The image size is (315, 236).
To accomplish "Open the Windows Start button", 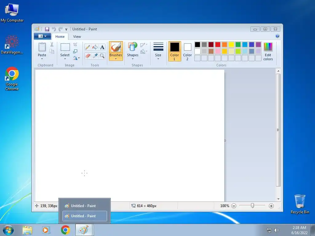I will 8,230.
